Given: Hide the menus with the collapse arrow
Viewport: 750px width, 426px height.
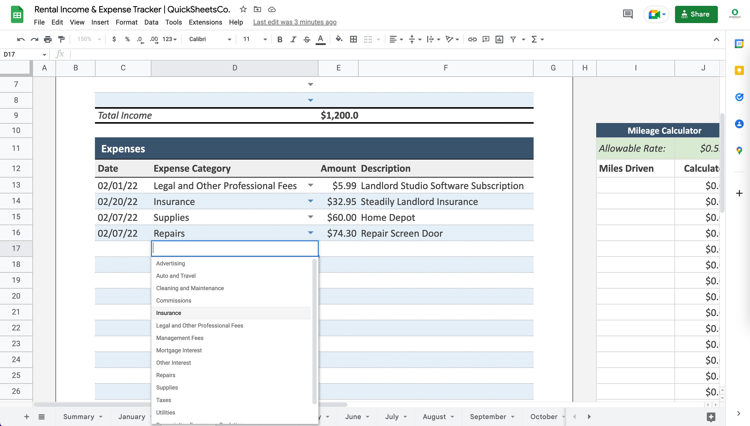Looking at the screenshot, I should coord(716,39).
